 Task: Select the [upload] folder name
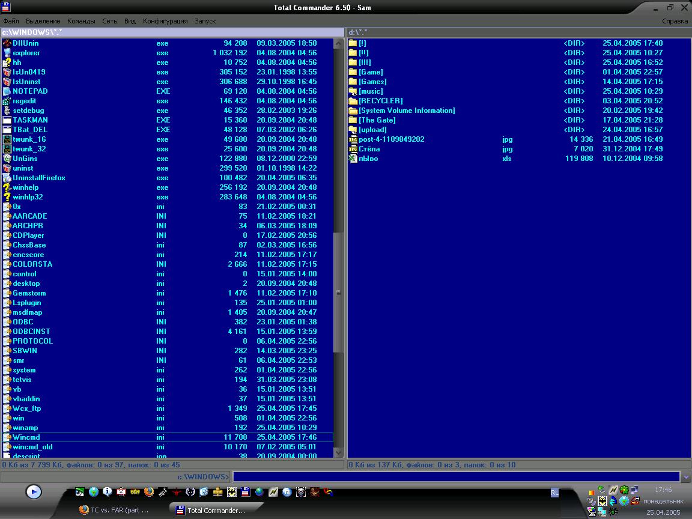(373, 130)
